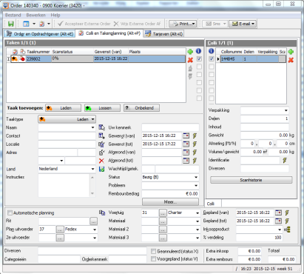Click the Onbekend add-task button
This screenshot has width=304, height=274.
(x=141, y=108)
